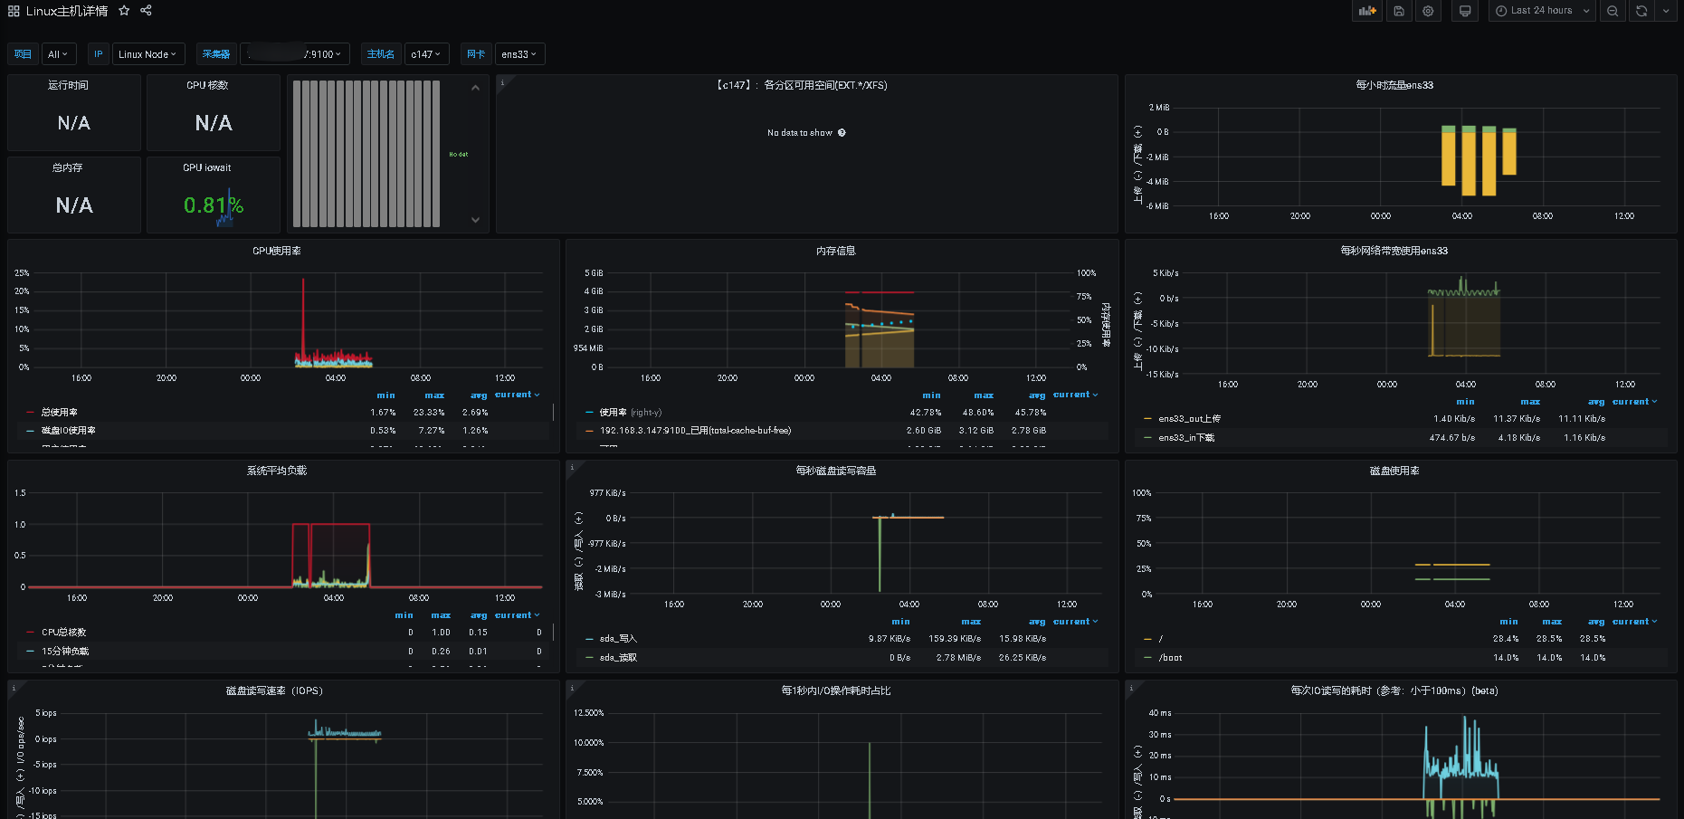The width and height of the screenshot is (1684, 819).
Task: Open the c147 hostname dropdown
Action: point(425,54)
